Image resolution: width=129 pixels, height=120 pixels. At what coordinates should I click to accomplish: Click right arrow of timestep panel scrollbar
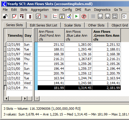click(25, 99)
